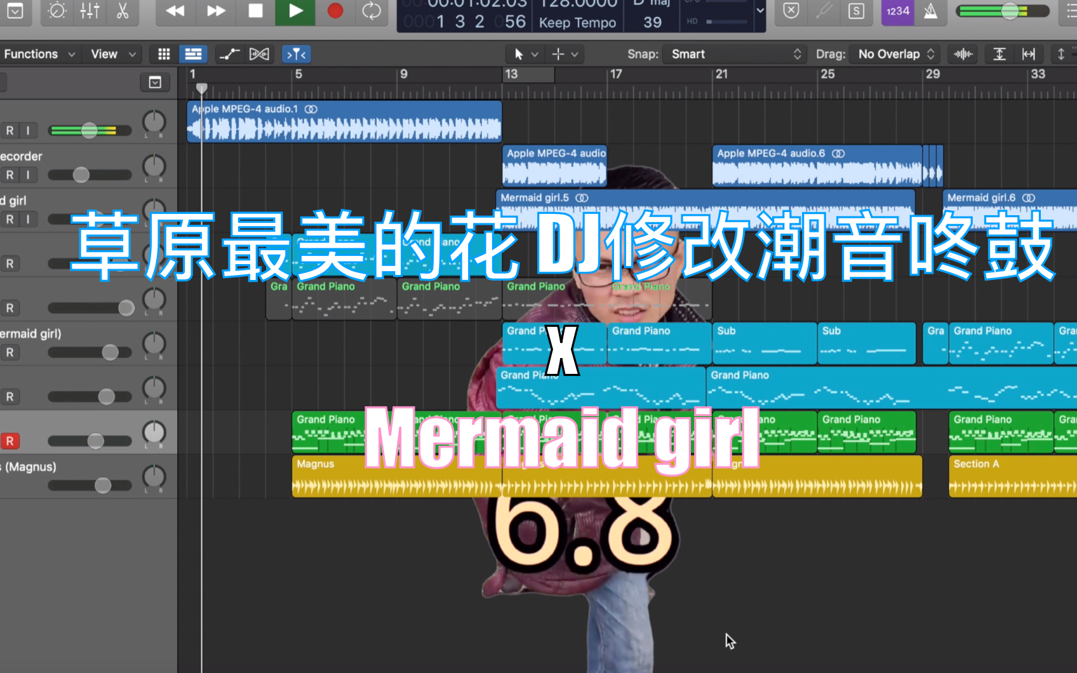Click the track header options box icon

pos(155,82)
